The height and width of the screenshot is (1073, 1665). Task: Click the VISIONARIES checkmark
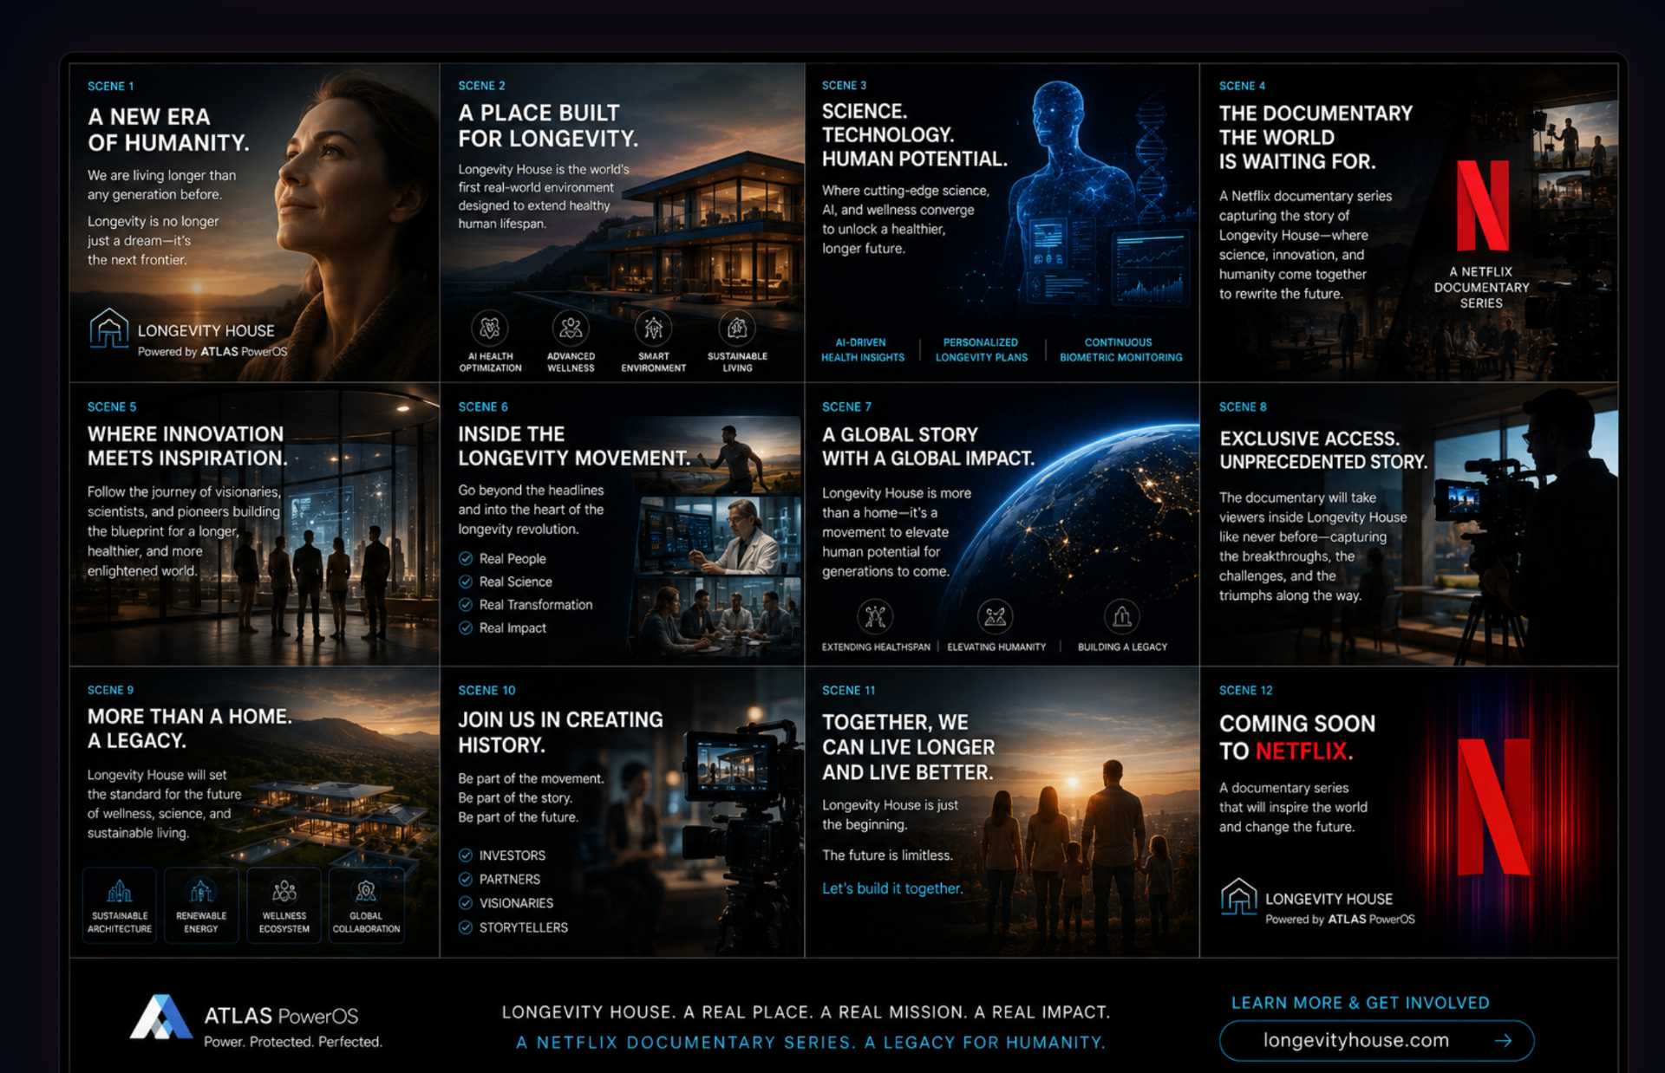(466, 903)
